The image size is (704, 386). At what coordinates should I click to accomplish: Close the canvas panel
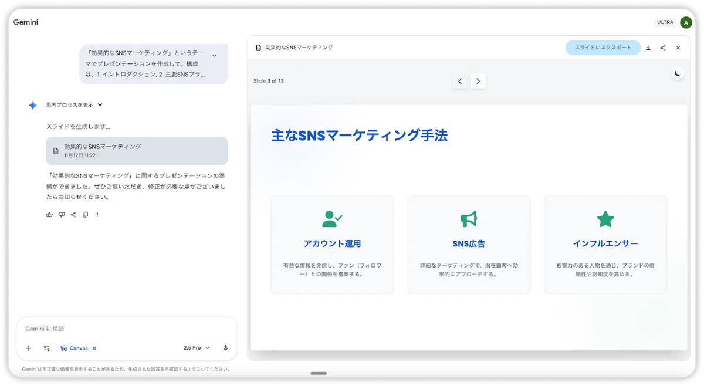pos(678,48)
